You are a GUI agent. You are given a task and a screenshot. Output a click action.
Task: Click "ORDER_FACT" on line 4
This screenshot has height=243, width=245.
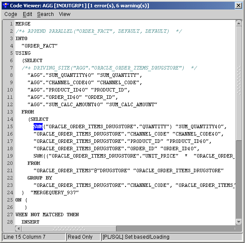tap(40, 46)
